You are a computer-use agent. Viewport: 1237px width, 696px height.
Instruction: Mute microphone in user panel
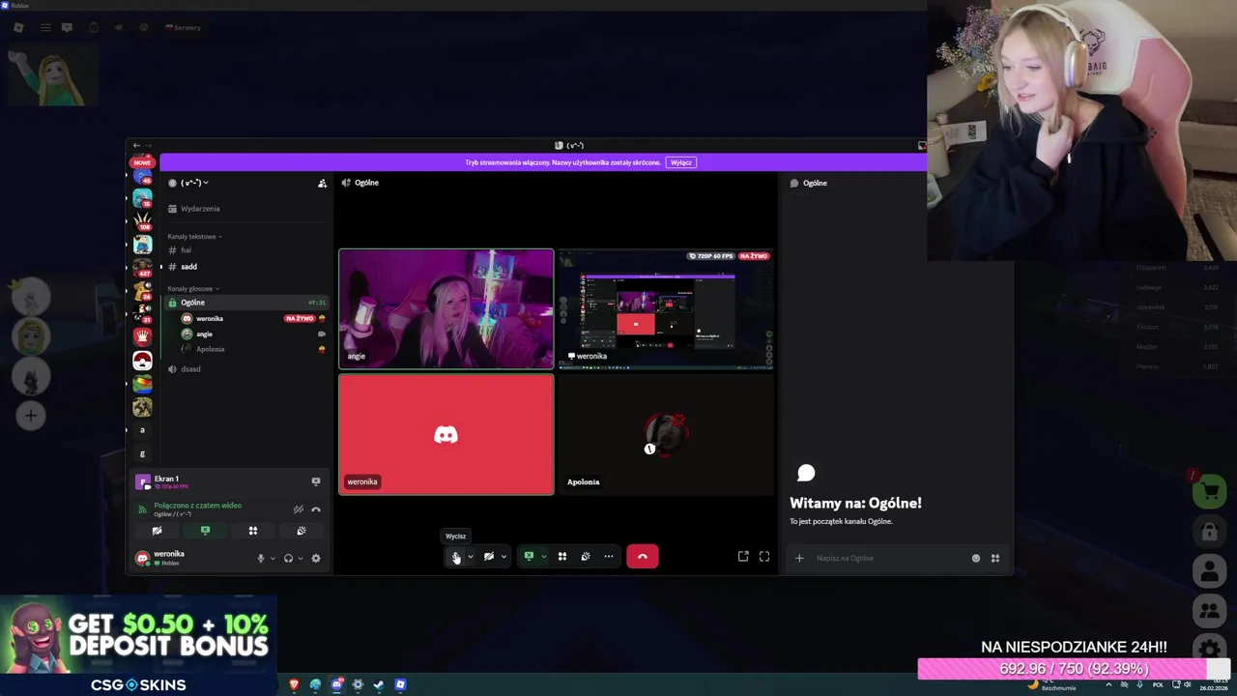(260, 559)
